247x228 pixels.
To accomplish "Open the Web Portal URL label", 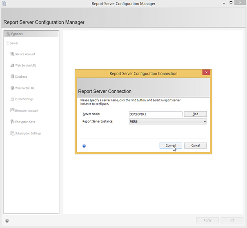I will pos(25,88).
